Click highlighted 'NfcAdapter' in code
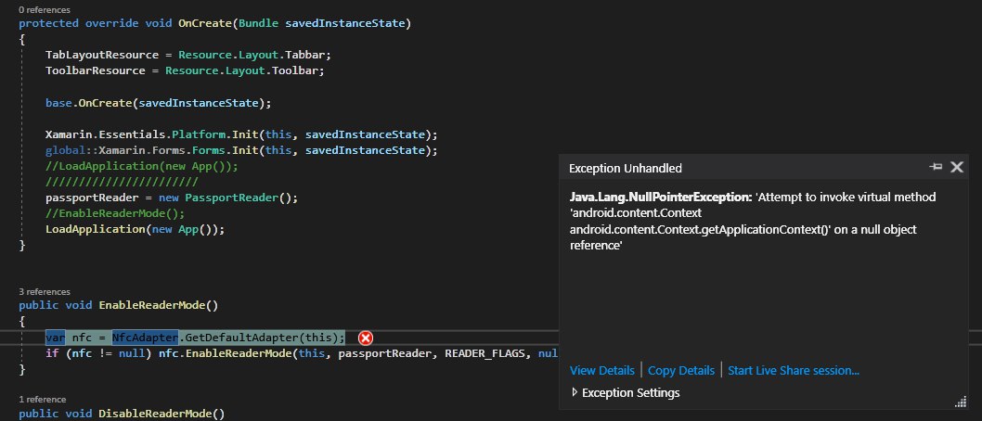 pyautogui.click(x=146, y=338)
